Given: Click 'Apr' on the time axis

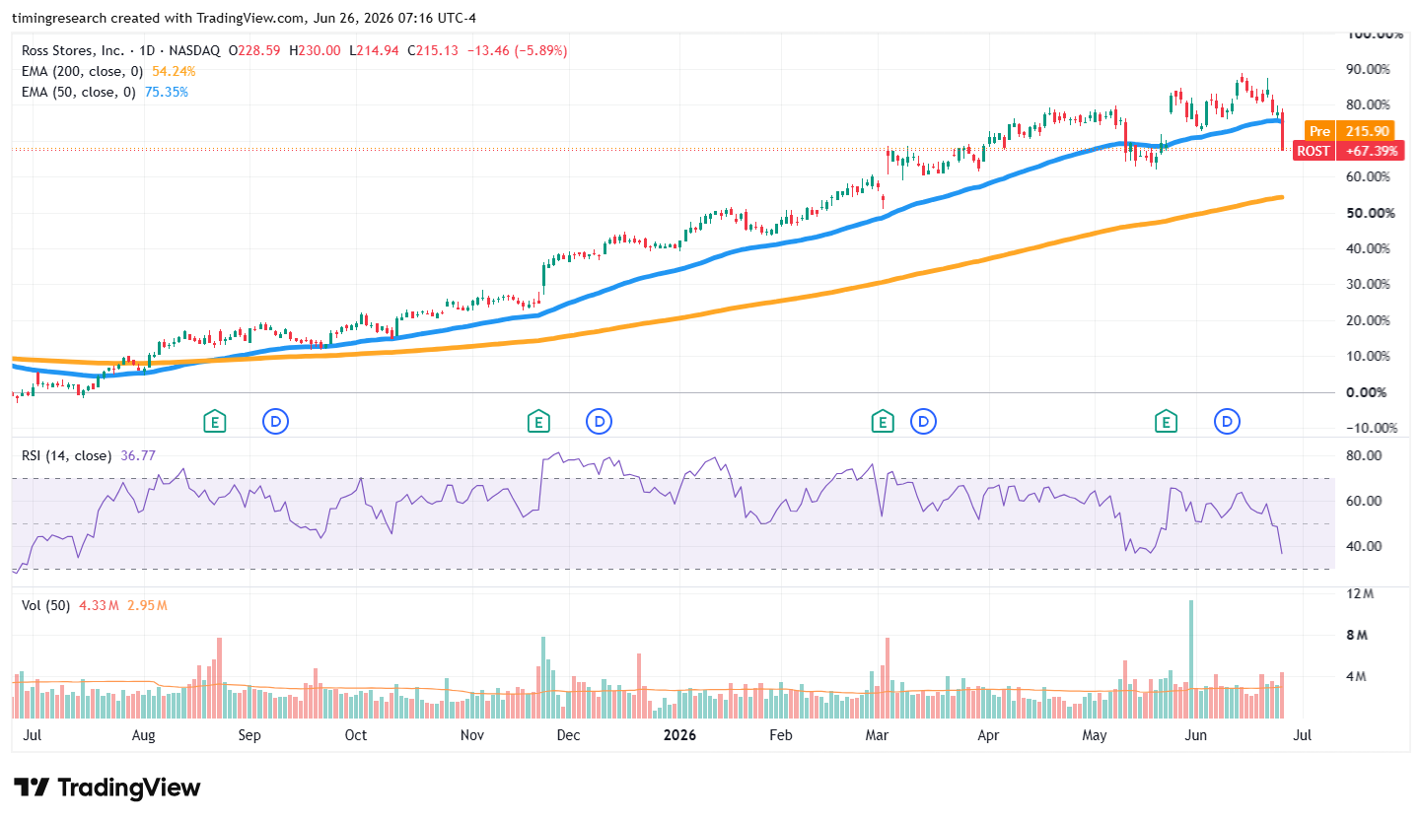Looking at the screenshot, I should [x=987, y=735].
